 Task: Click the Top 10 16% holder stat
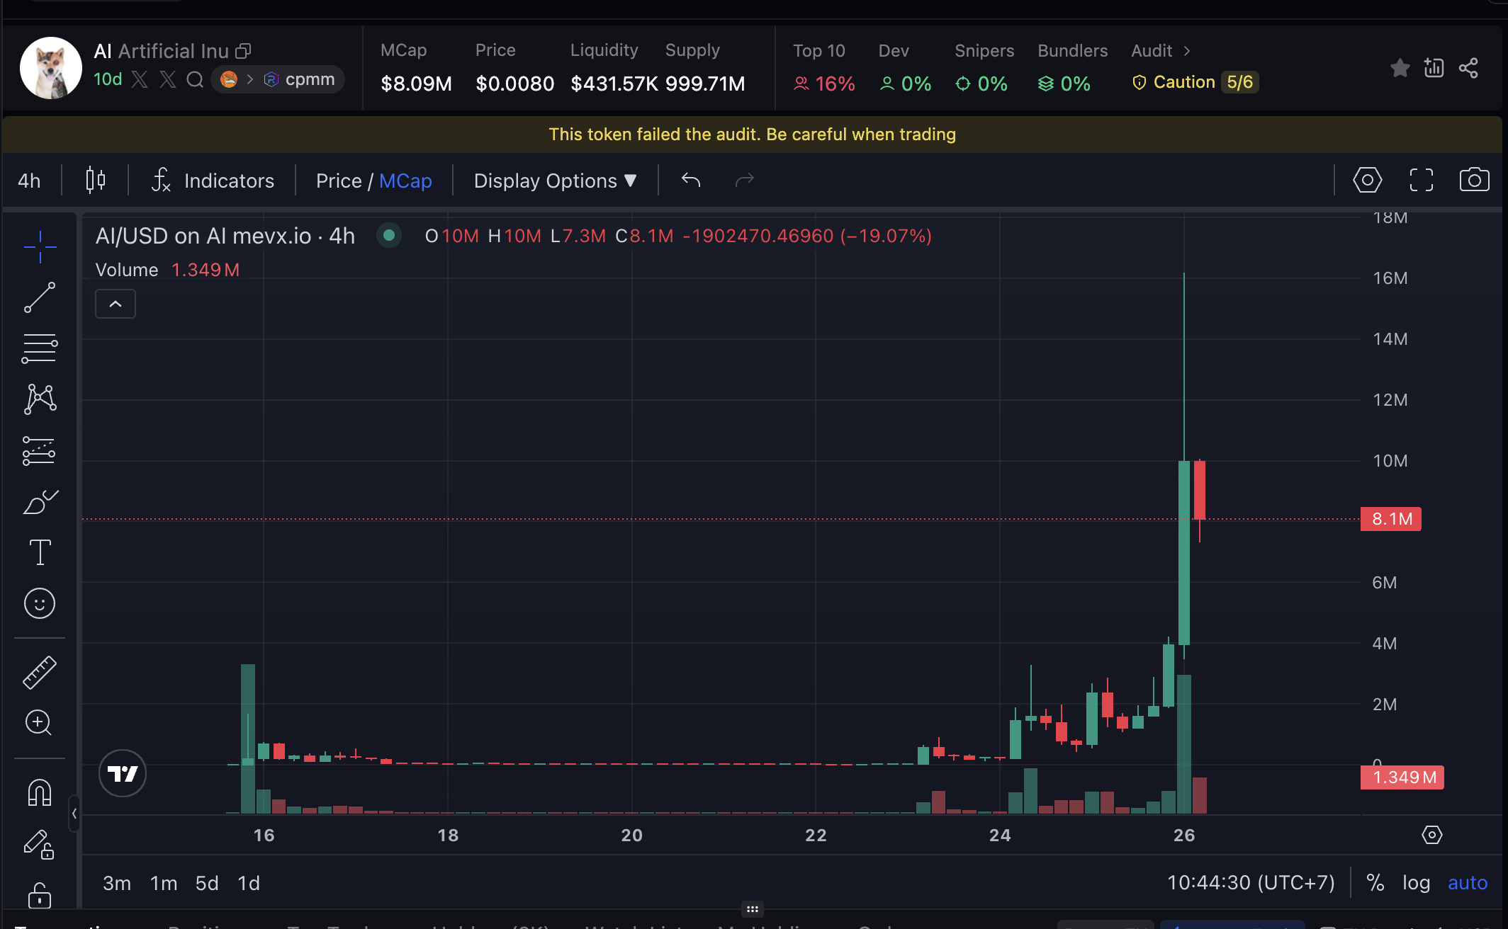coord(824,68)
